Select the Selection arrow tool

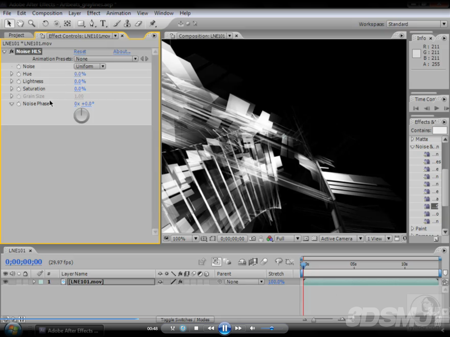pyautogui.click(x=9, y=24)
